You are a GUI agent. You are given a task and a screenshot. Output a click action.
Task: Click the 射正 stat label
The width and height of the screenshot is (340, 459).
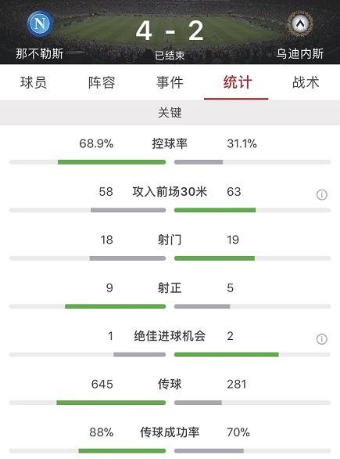pyautogui.click(x=170, y=287)
